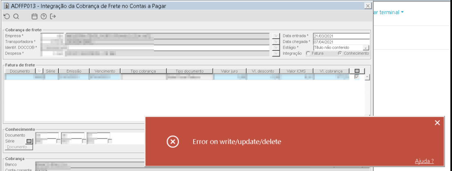
Task: Click the circled X error icon in the red notification
Action: [173, 141]
